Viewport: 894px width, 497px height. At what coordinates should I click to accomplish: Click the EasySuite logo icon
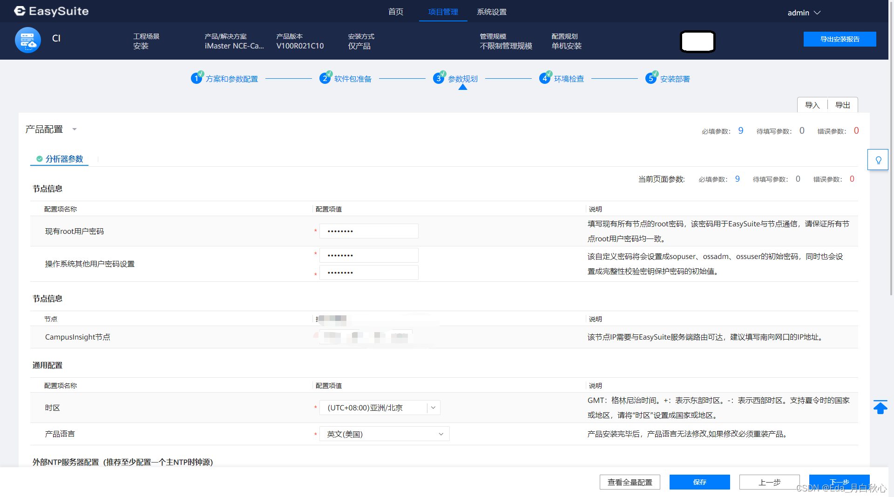point(20,11)
